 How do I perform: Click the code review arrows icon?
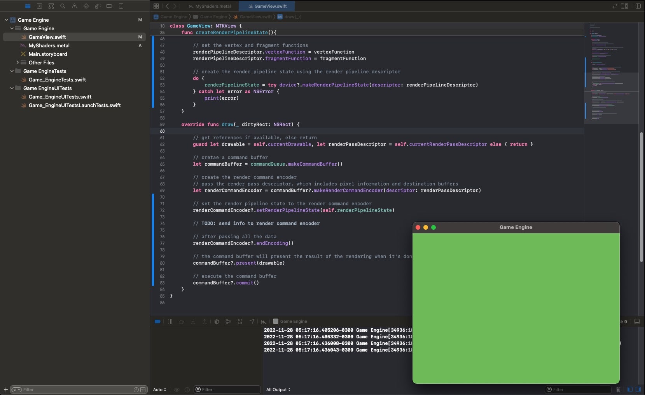point(615,6)
